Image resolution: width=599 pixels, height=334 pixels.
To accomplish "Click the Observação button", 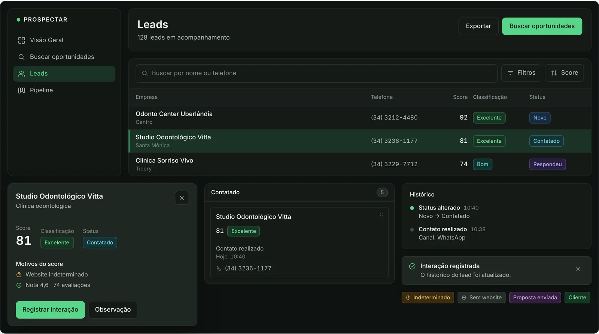I will click(113, 310).
